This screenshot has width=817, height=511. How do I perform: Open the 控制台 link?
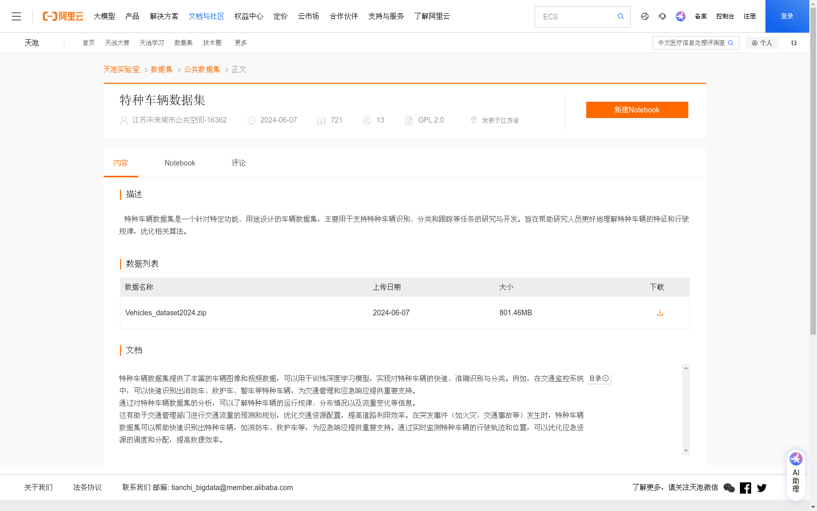tap(725, 16)
